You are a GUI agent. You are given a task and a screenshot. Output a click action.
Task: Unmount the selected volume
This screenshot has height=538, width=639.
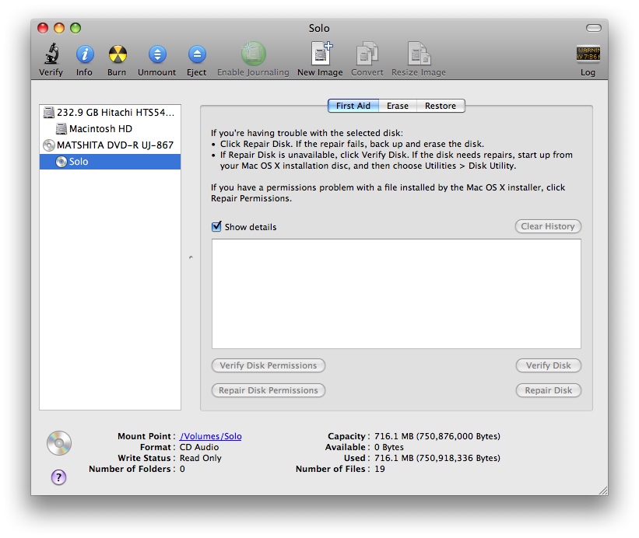click(x=157, y=55)
